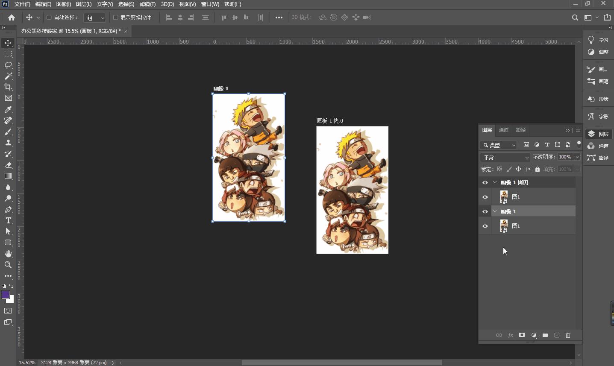
Task: Toggle lock transparent pixels
Action: pyautogui.click(x=499, y=169)
